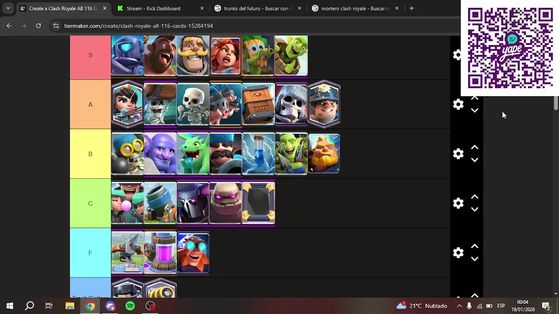The image size is (559, 314).
Task: Select the Lightning spell bottle in B tier
Action: coord(259,154)
